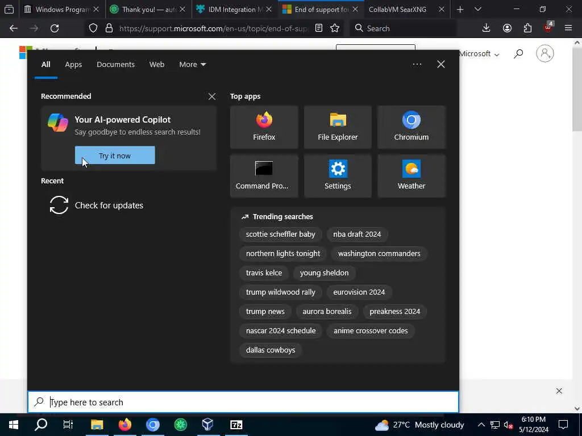The image size is (582, 436).
Task: Click the muted volume tray icon
Action: [508, 425]
